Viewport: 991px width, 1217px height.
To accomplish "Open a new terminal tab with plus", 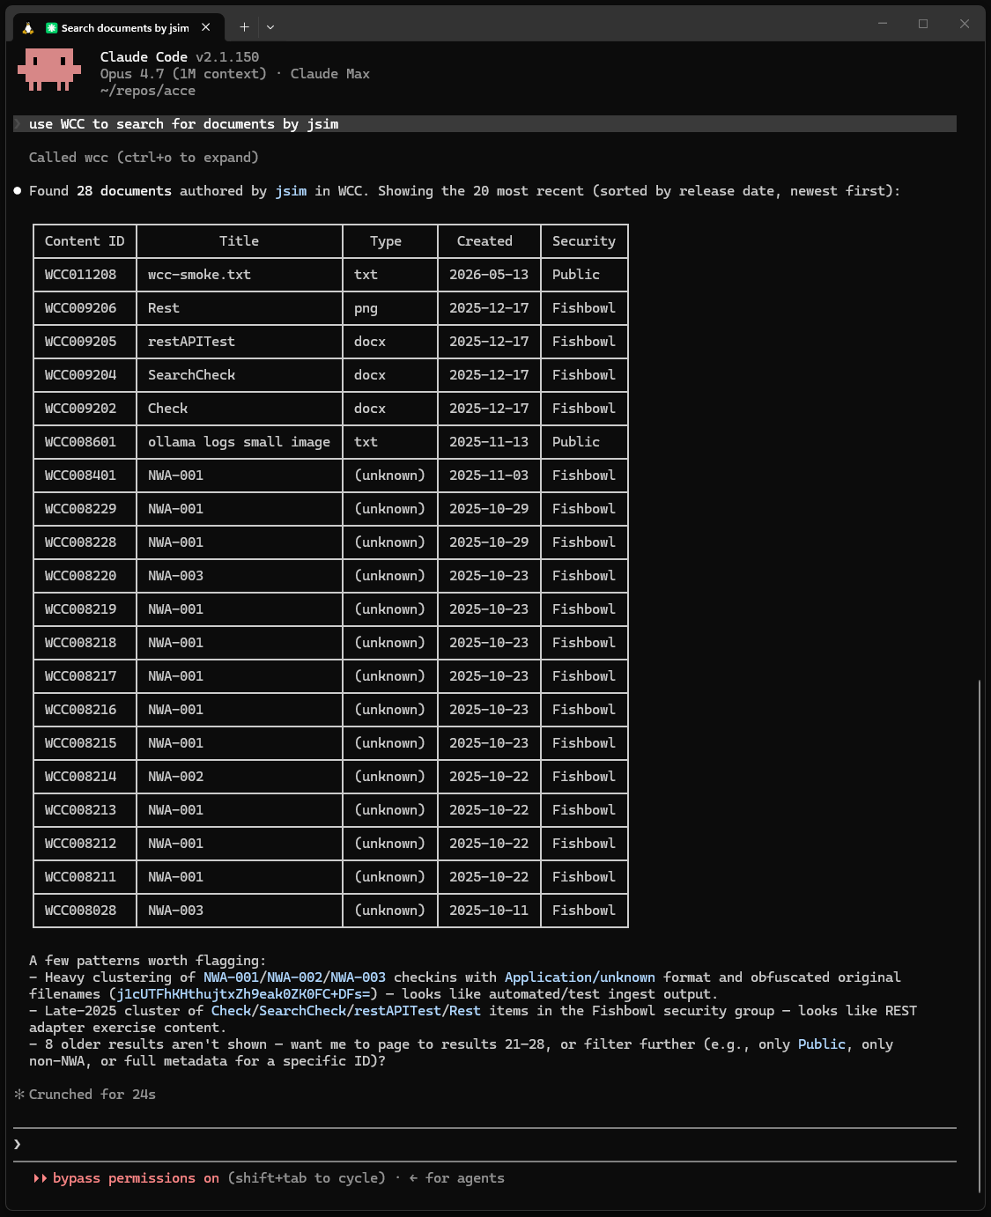I will [244, 27].
